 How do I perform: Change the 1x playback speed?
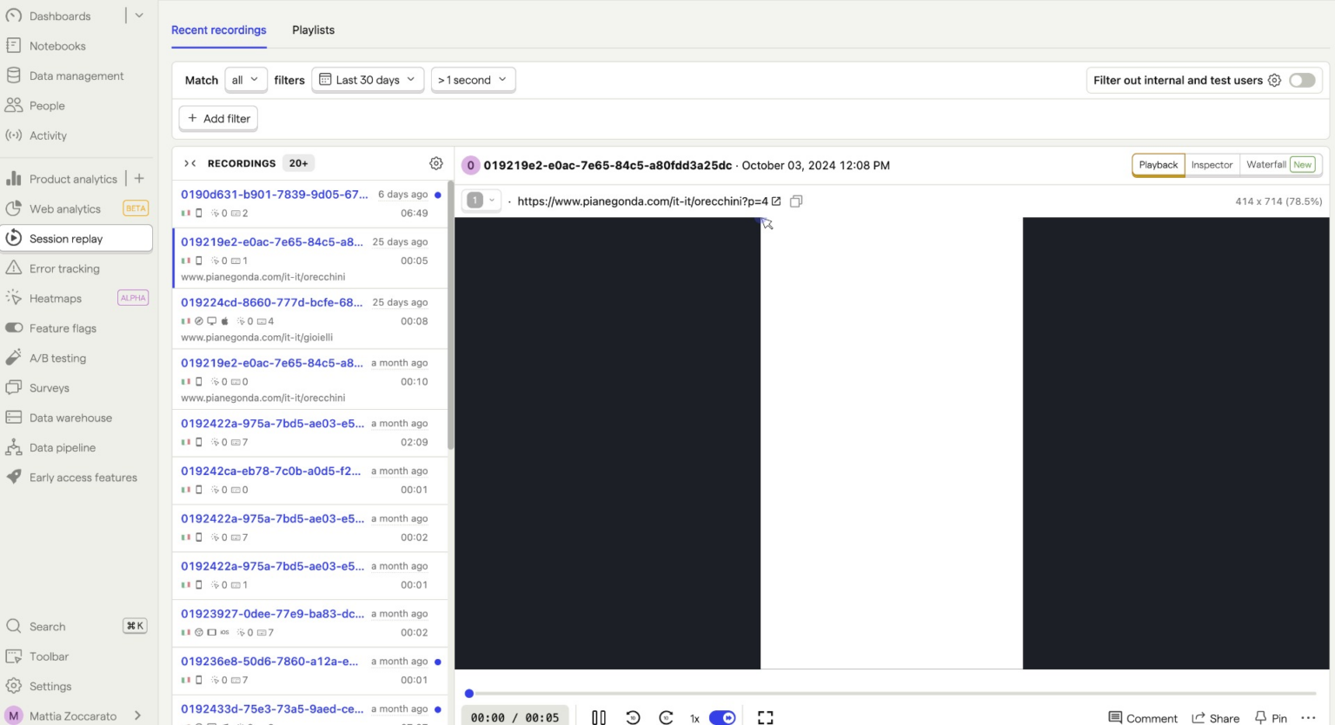tap(694, 718)
